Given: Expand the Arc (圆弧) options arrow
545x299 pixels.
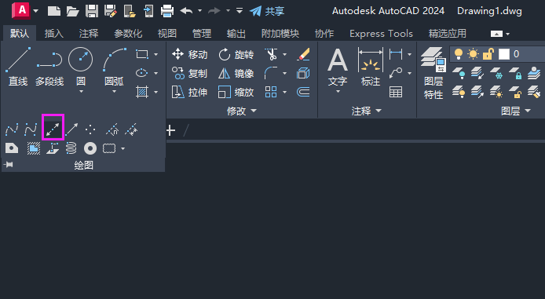Looking at the screenshot, I should click(x=115, y=92).
